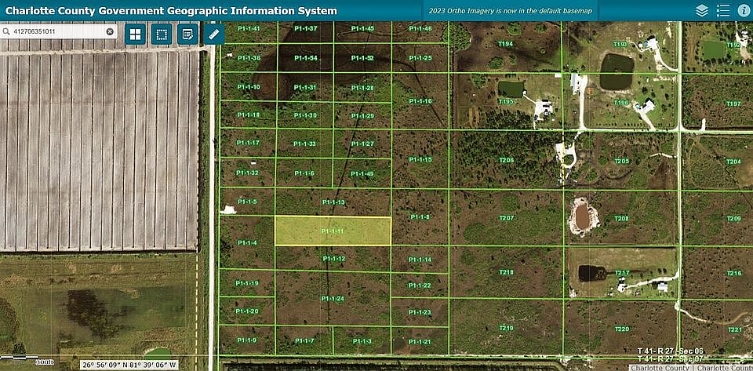Click the 2023 Ortho Imagery notice banner
Screen dimensions: 753x371
click(x=509, y=11)
